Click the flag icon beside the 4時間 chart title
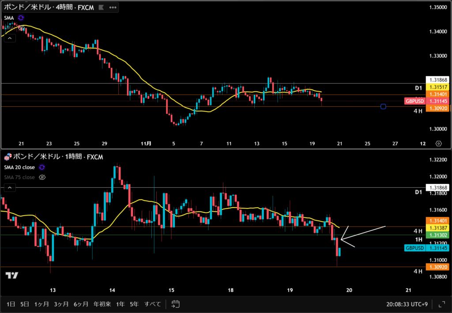The image size is (452, 313). pyautogui.click(x=101, y=7)
